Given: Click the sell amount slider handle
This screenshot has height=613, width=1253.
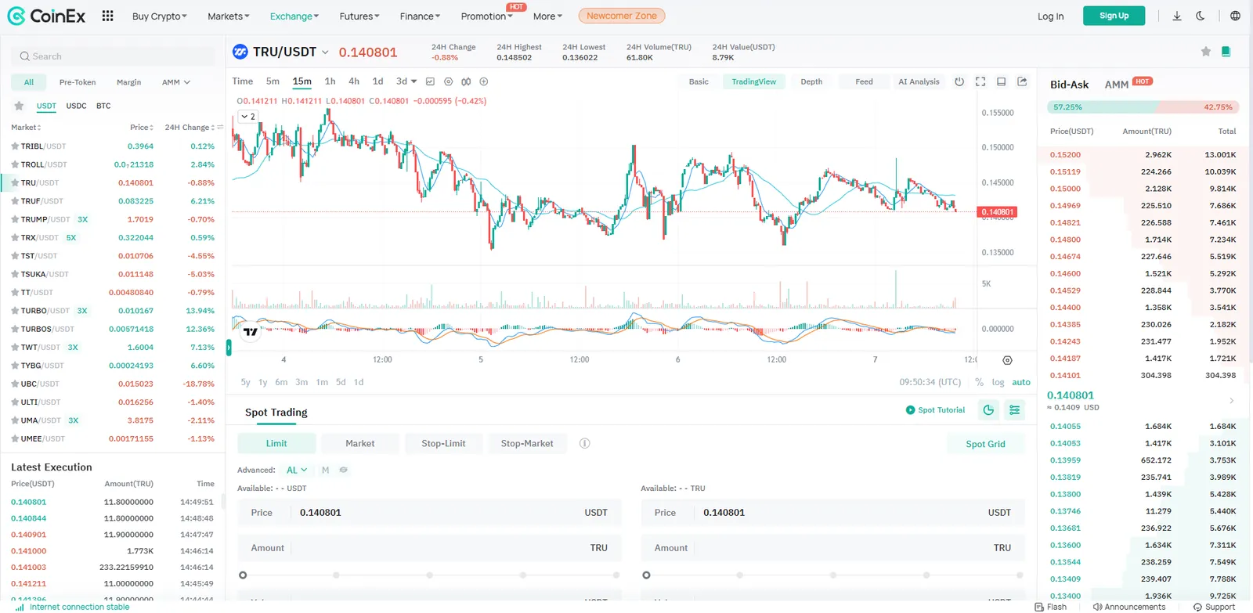Looking at the screenshot, I should [x=646, y=575].
